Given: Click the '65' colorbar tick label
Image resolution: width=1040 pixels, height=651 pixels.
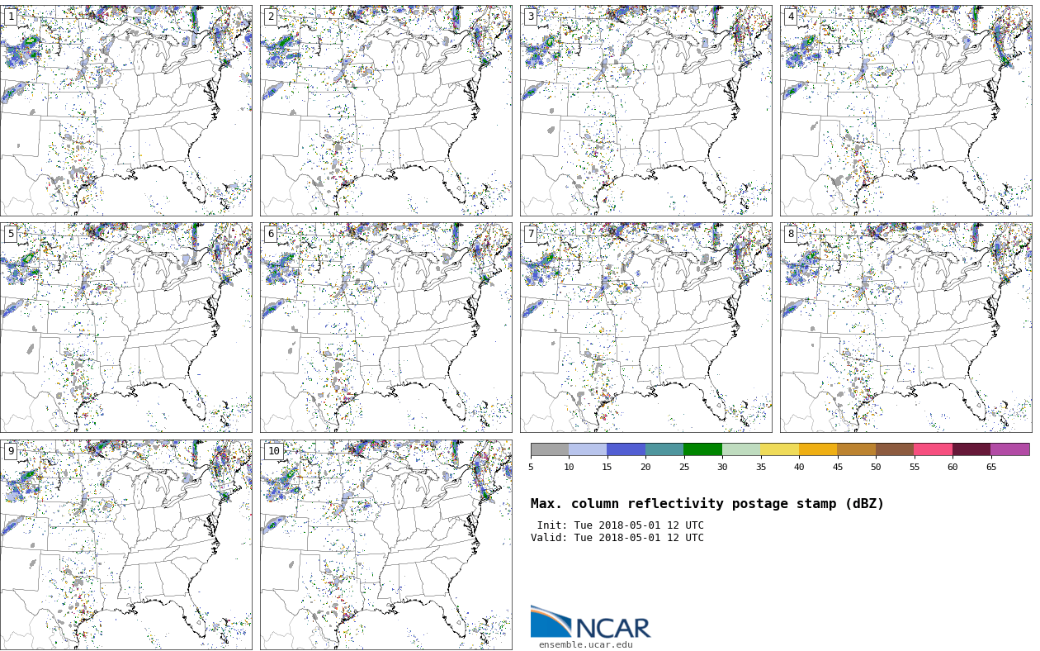Looking at the screenshot, I should tap(991, 468).
